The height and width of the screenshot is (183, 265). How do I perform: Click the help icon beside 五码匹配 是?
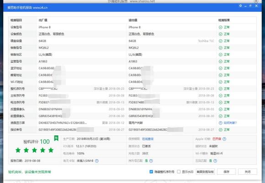215,161
